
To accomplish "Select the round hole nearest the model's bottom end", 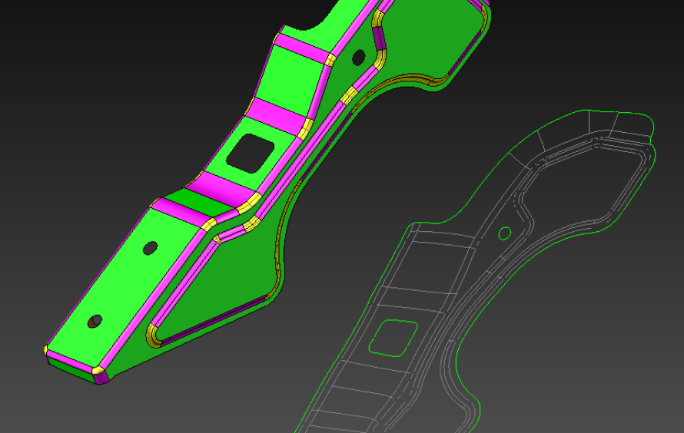I will [95, 321].
